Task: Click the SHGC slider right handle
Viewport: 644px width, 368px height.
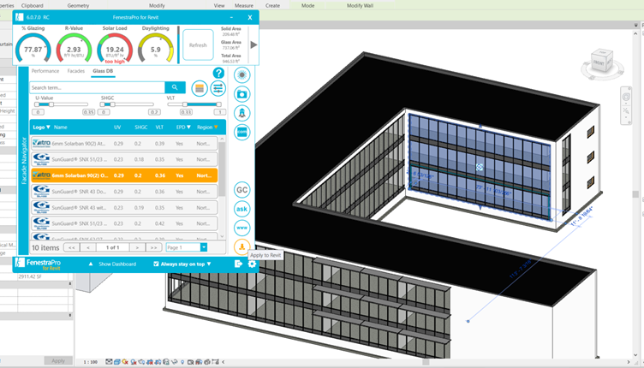Action: click(112, 104)
